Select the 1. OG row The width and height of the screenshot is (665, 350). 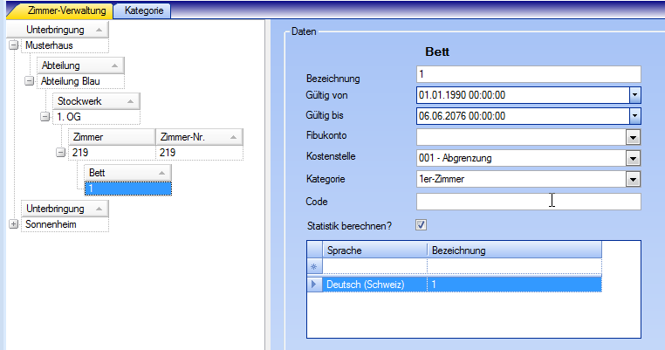tap(96, 117)
